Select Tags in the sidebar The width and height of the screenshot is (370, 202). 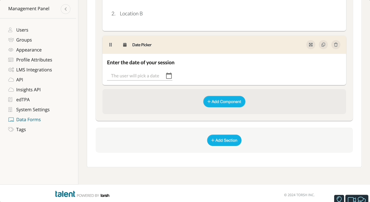pos(21,129)
